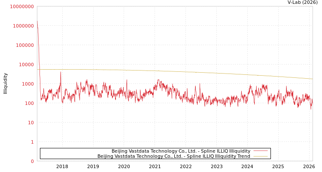Click the 2020 x-axis label

124,166
